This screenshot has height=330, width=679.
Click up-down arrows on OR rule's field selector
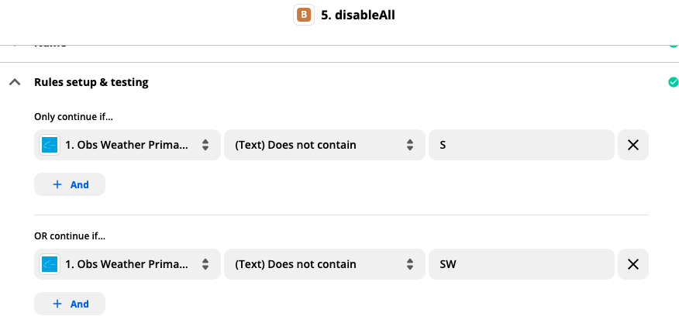tap(205, 264)
